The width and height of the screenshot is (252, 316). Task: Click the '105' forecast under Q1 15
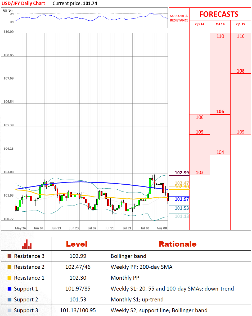click(241, 132)
